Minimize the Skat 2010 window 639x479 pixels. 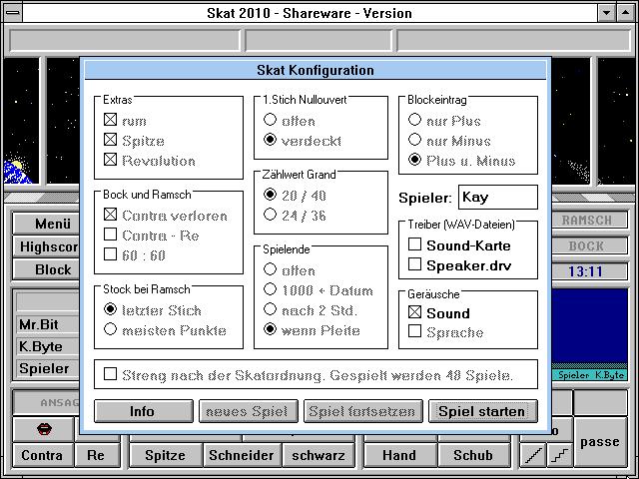pos(606,13)
